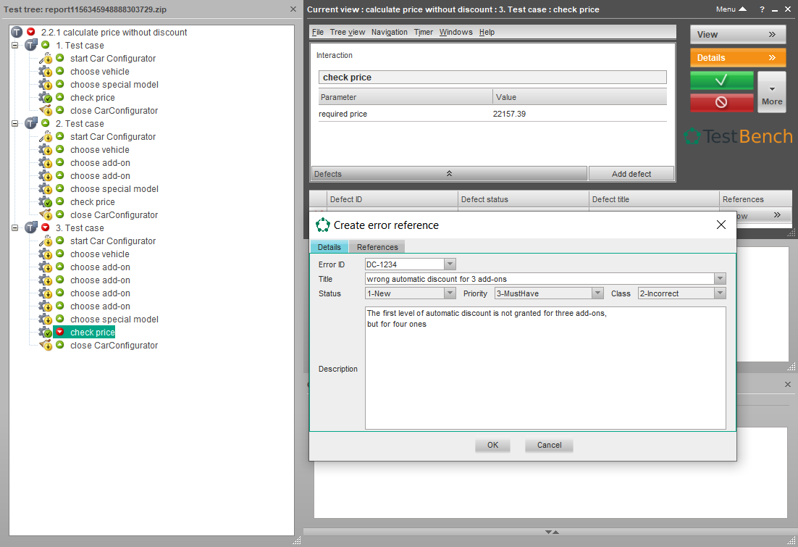This screenshot has height=547, width=798.
Task: Click OK in error reference dialog
Action: (492, 445)
